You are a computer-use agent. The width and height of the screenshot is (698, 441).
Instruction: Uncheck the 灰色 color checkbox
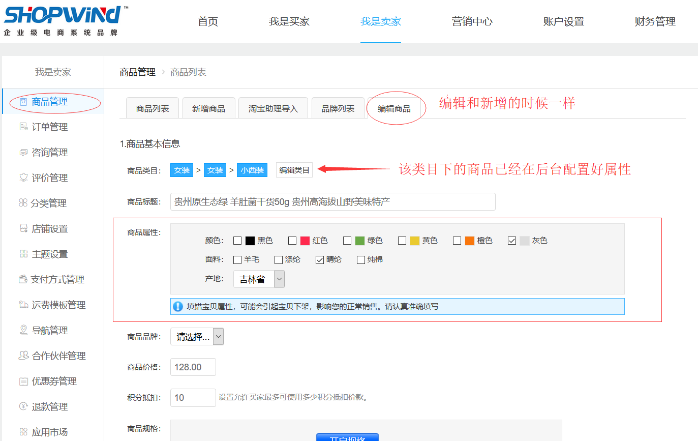pos(512,241)
